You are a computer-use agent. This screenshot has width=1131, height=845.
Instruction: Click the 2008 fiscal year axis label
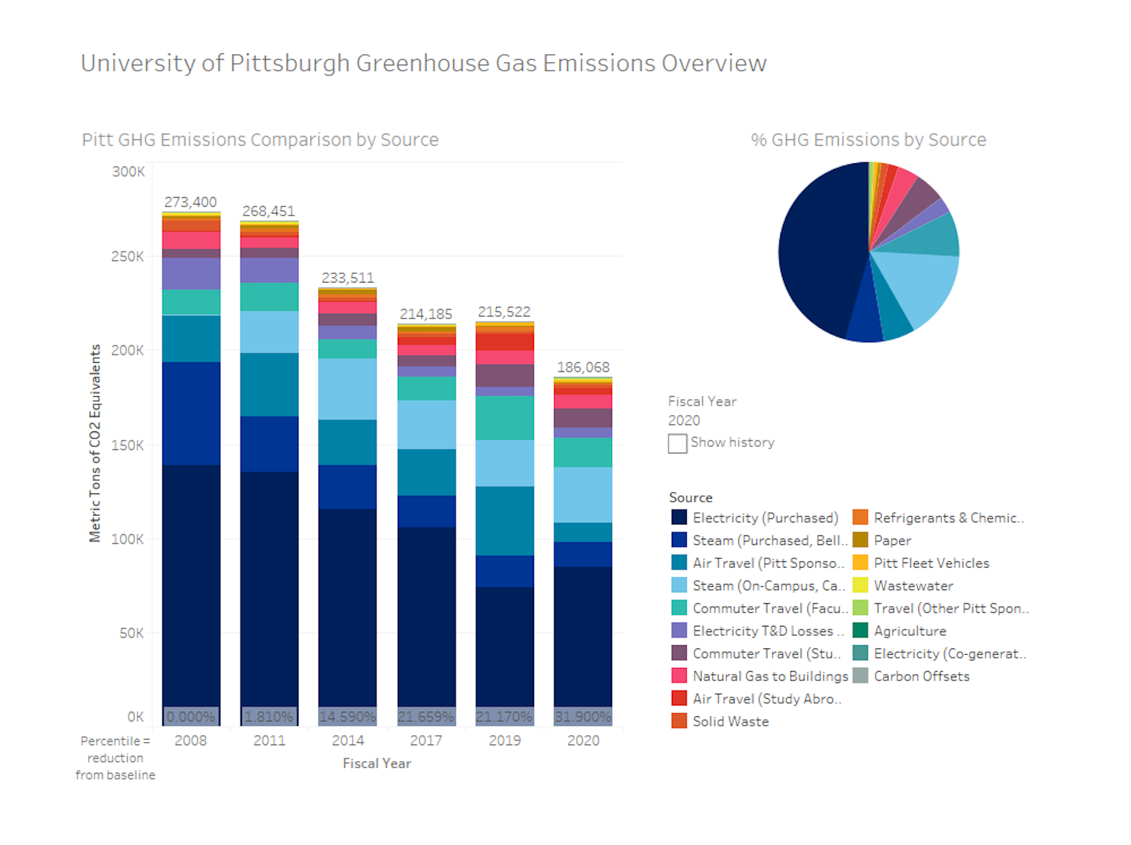click(190, 741)
